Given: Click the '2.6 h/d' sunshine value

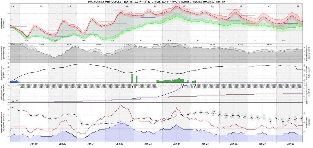Looking at the screenshot, I should pos(155,45).
